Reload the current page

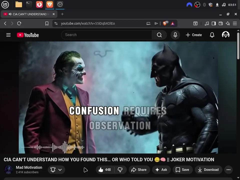(19, 23)
